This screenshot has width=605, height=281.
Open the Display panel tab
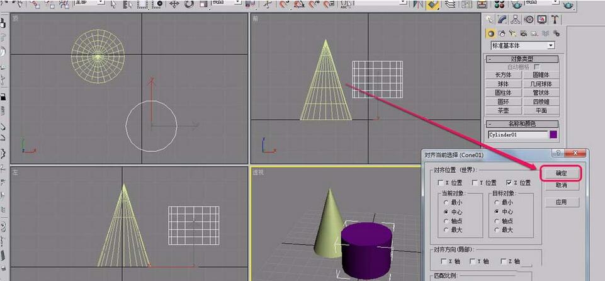click(x=542, y=20)
